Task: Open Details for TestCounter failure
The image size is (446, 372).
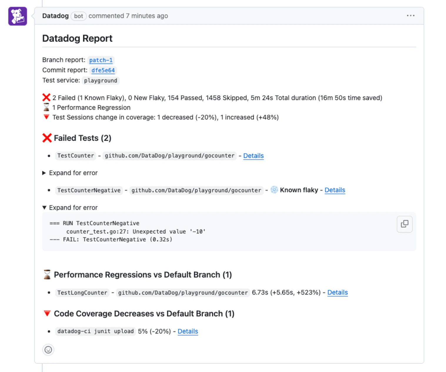Action: [x=253, y=156]
